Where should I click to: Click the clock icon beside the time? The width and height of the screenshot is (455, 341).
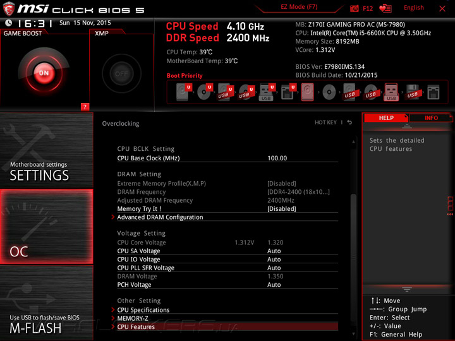(x=9, y=23)
